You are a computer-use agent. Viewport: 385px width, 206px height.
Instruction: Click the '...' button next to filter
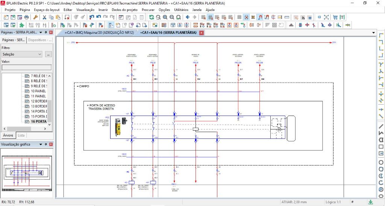click(48, 54)
